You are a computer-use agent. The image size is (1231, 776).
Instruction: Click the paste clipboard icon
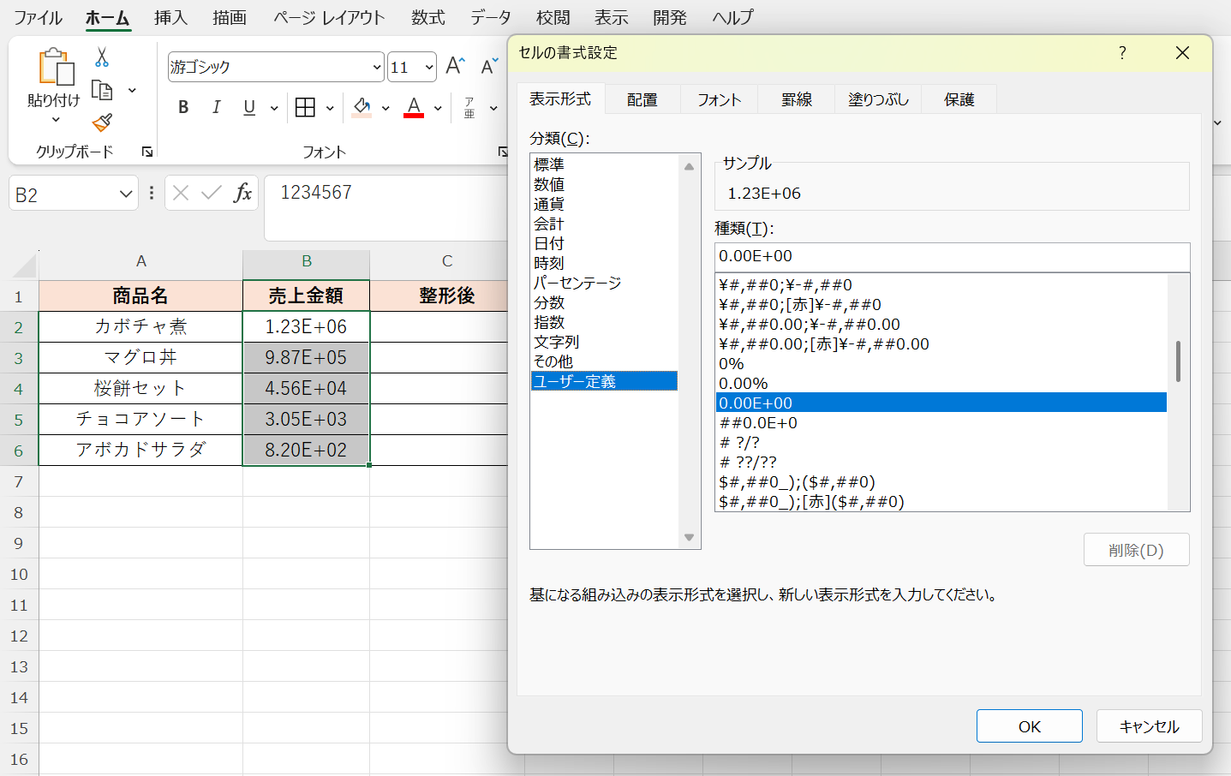click(53, 68)
